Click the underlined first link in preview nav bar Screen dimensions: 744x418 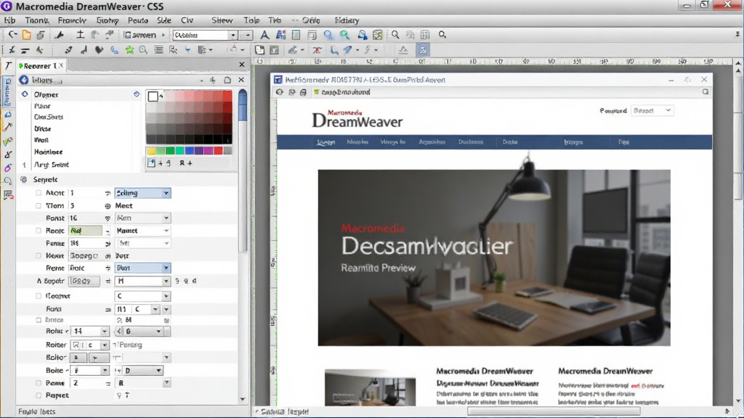[325, 142]
